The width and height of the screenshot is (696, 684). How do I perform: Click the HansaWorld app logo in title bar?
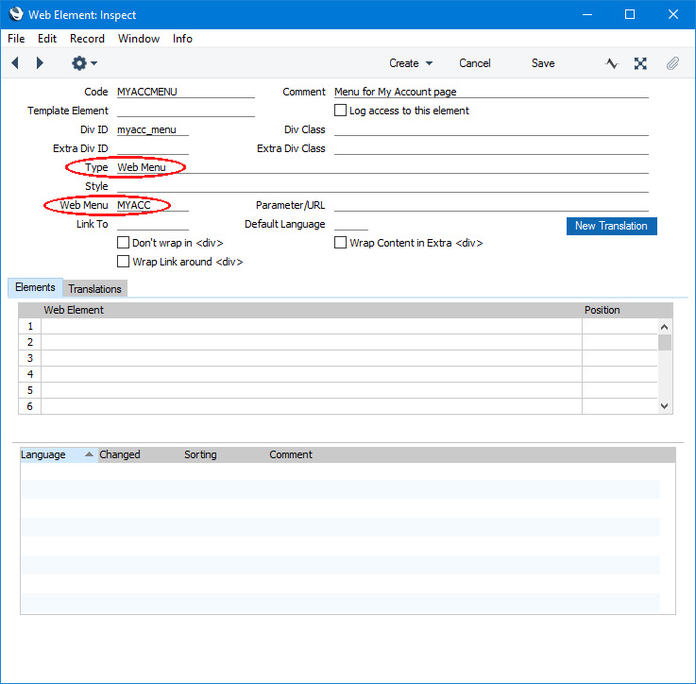click(x=16, y=14)
